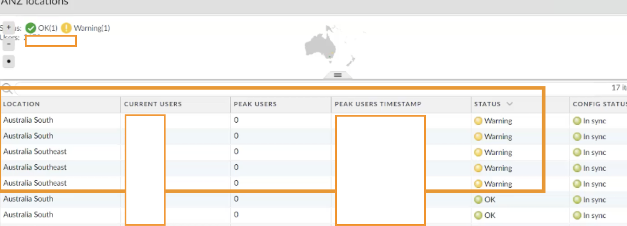
Task: Sort by the Current Users column header
Action: (x=153, y=104)
